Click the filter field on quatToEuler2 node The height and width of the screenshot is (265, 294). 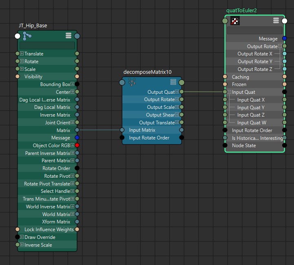[254, 30]
